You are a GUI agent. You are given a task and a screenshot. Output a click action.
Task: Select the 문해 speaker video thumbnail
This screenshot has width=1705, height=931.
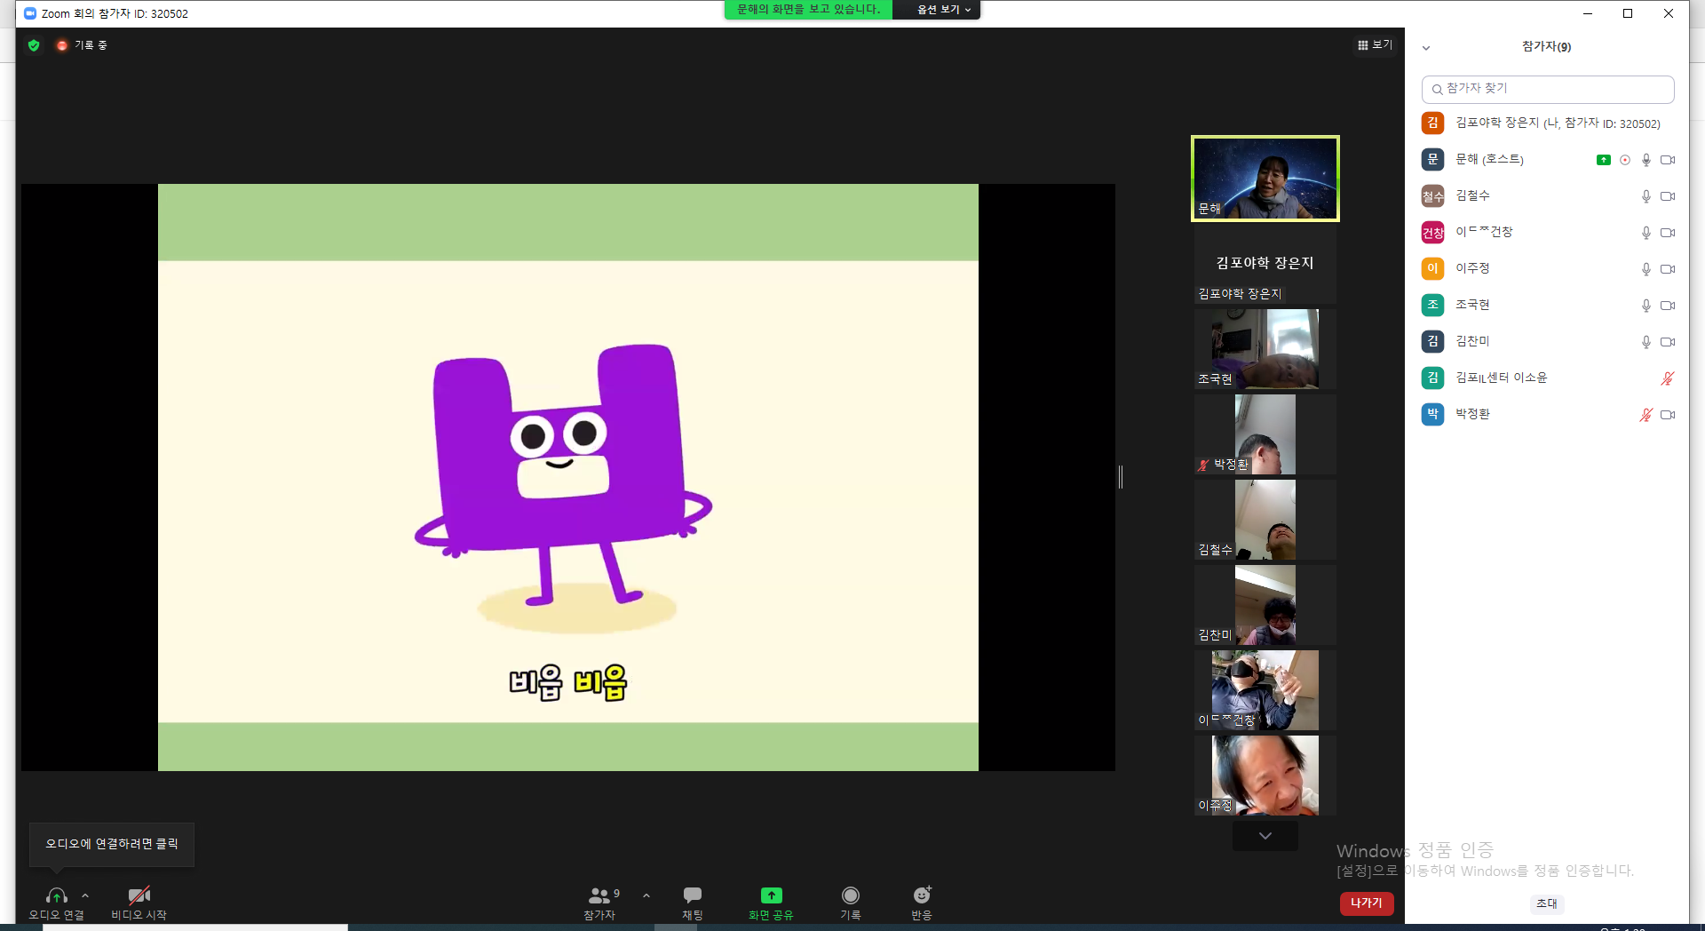tap(1265, 179)
